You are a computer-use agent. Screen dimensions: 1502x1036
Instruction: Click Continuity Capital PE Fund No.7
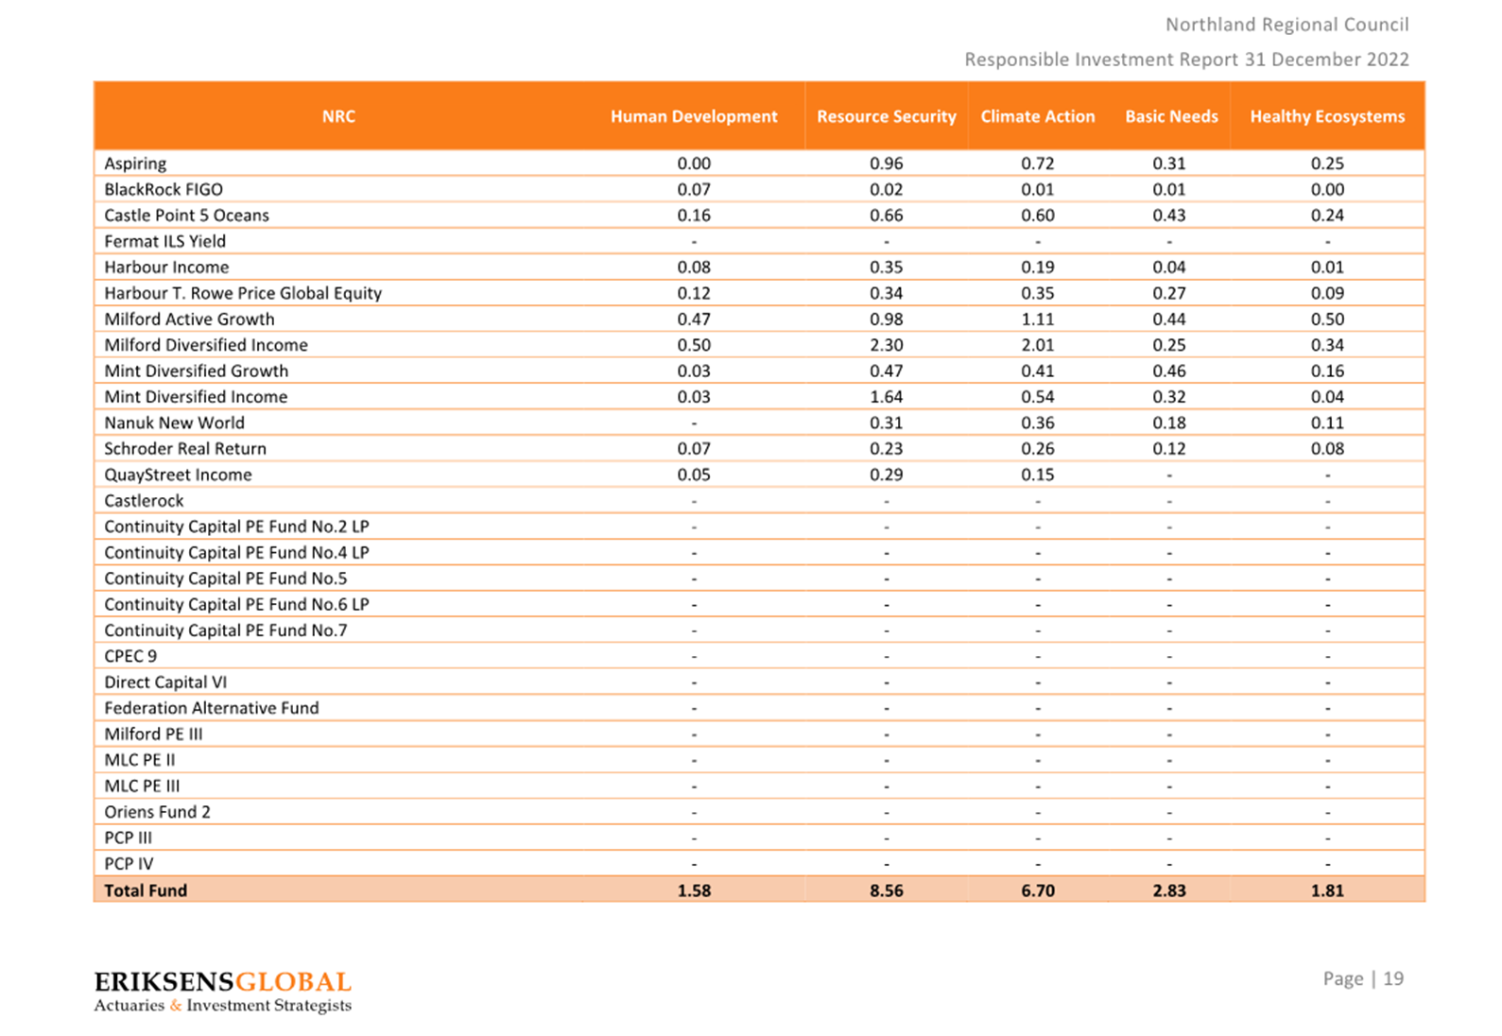coord(226,630)
